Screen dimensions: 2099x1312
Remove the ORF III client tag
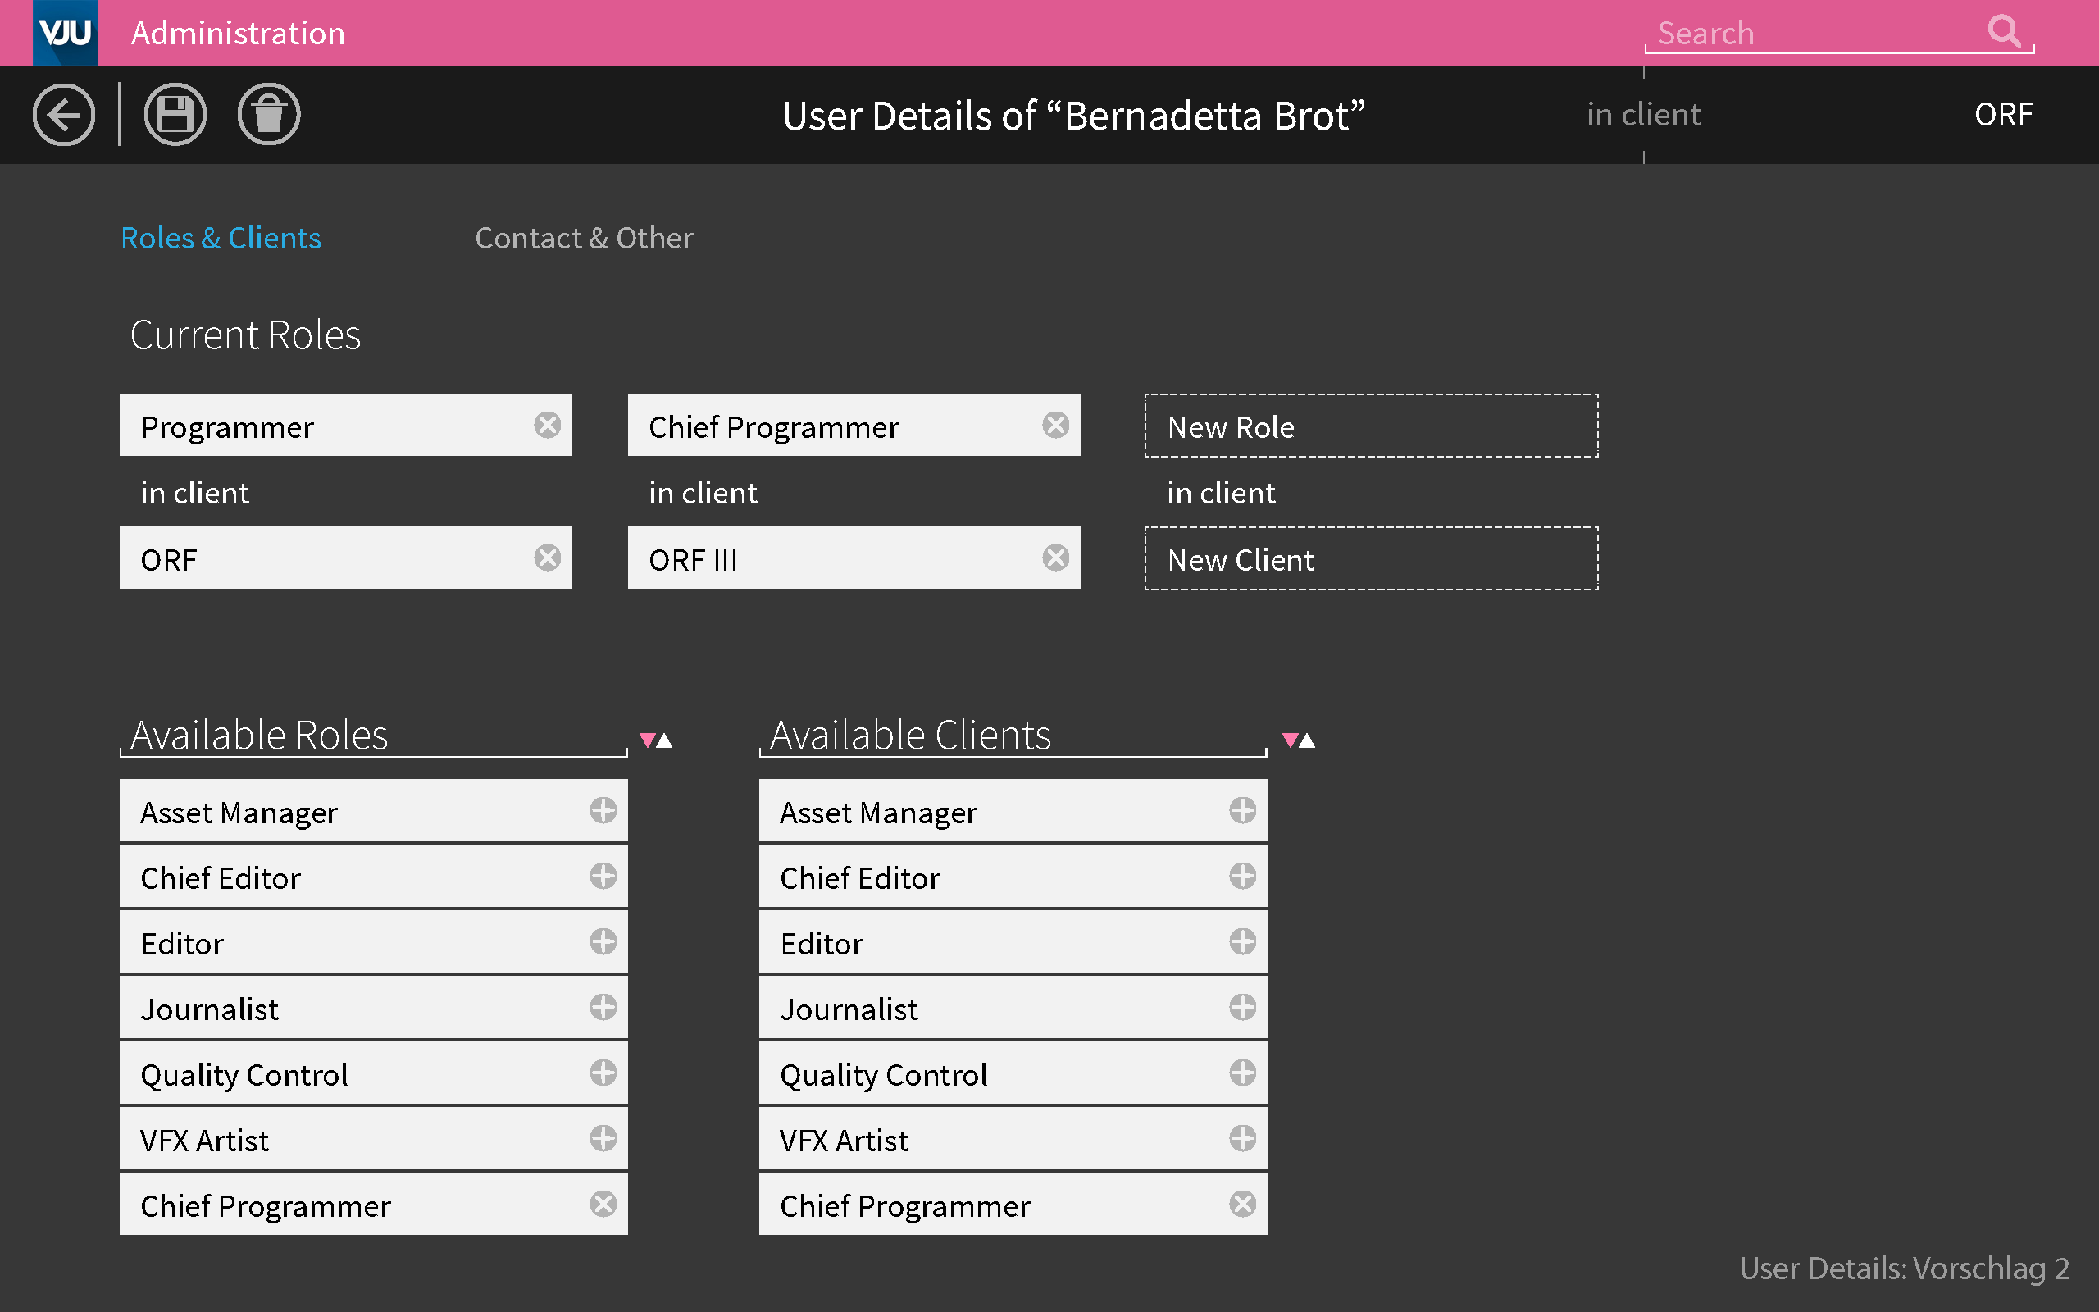point(1055,558)
